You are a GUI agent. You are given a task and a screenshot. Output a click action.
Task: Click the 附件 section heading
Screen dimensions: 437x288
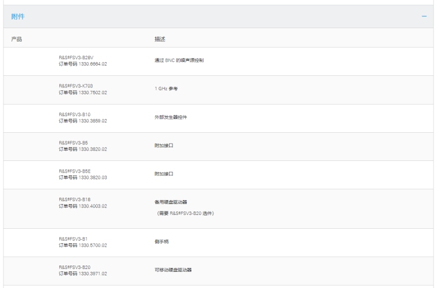pos(18,17)
